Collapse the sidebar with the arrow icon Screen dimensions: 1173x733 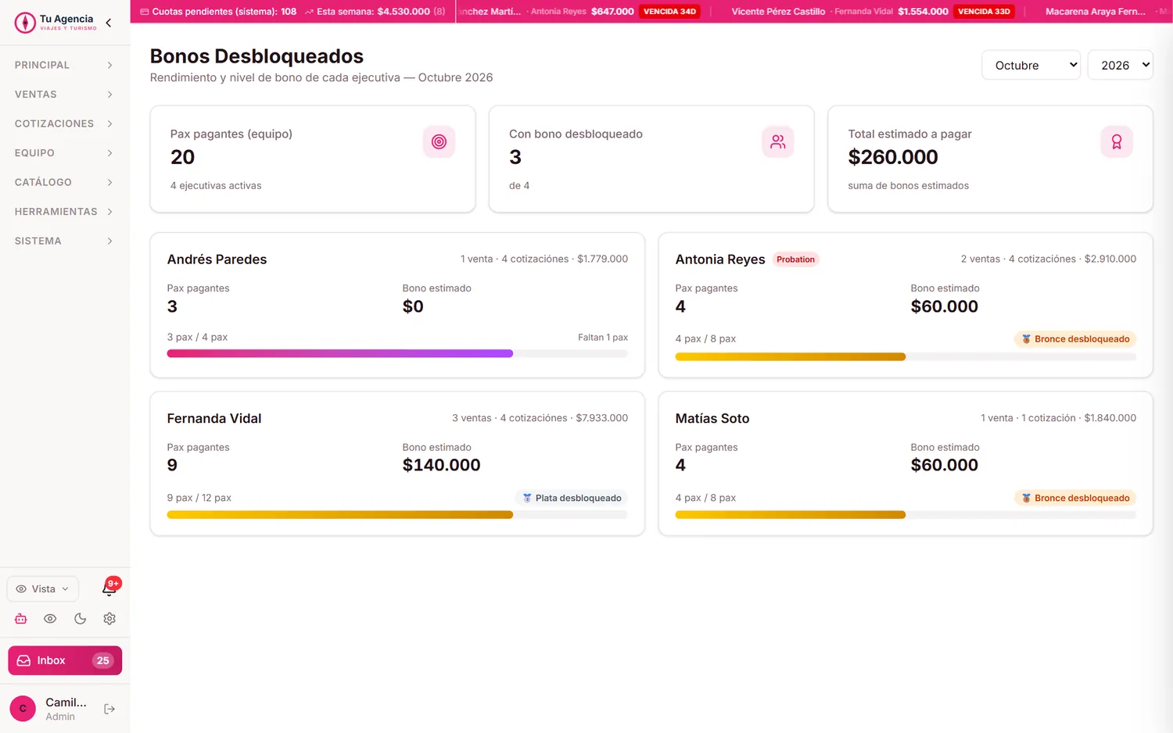pos(109,23)
